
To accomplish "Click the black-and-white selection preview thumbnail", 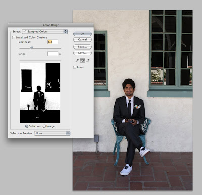I will pyautogui.click(x=40, y=93).
